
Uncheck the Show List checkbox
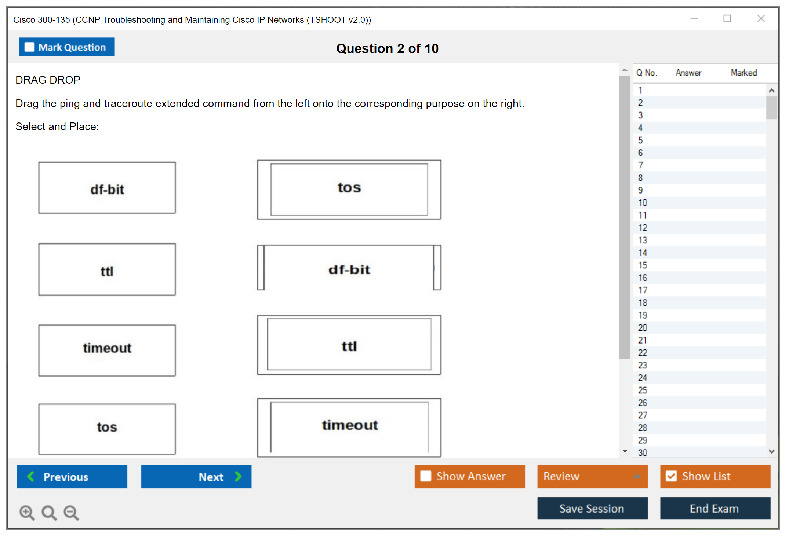coord(671,476)
